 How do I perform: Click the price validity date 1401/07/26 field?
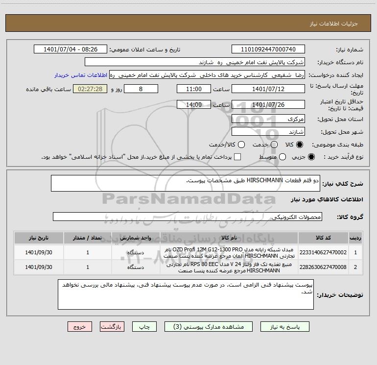coord(268,105)
